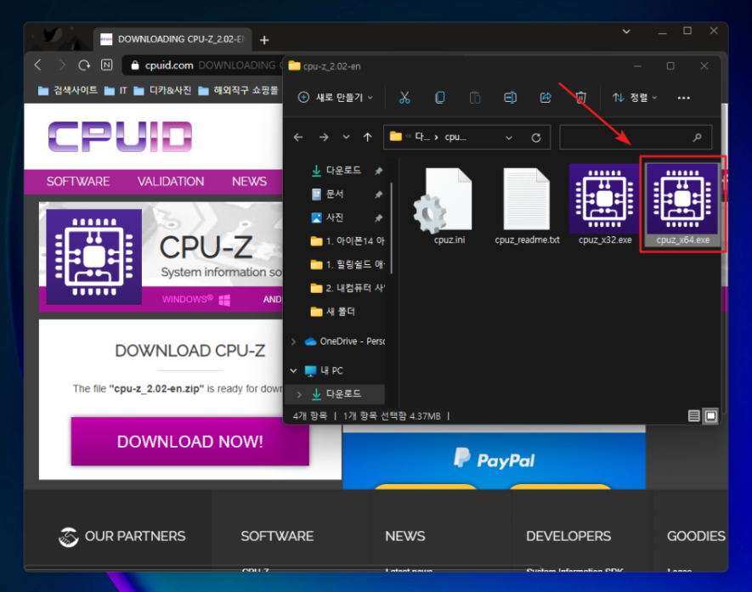Click the SOFTWARE footer heading
The height and width of the screenshot is (592, 752).
point(277,536)
